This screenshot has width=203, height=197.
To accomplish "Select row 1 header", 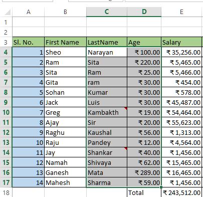I will tap(6, 22).
